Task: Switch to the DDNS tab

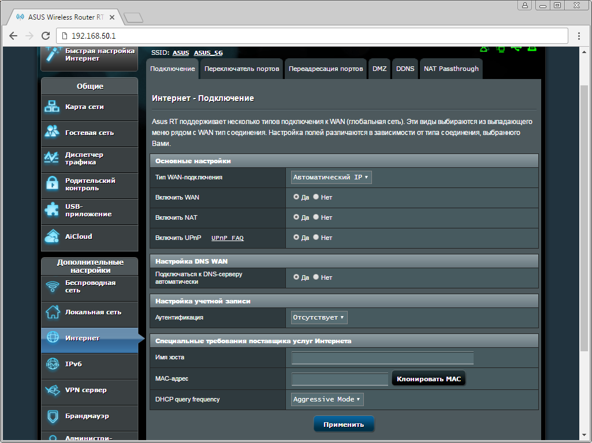Action: pyautogui.click(x=405, y=69)
